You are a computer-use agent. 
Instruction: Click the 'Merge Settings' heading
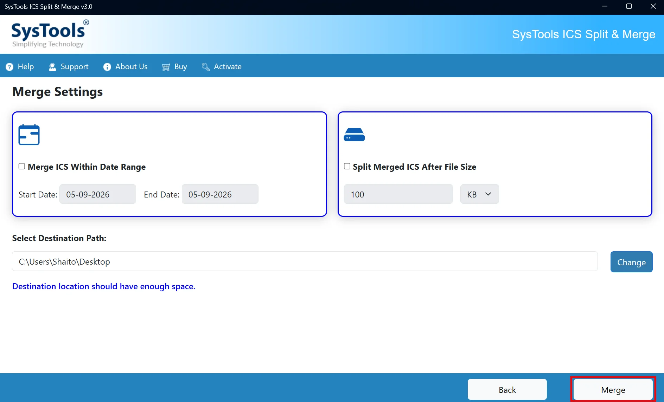point(58,92)
